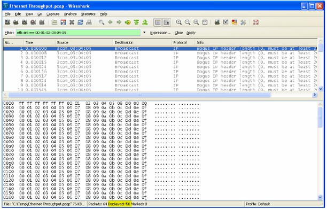Open capture options toolbar icon
The width and height of the screenshot is (327, 209).
16,22
